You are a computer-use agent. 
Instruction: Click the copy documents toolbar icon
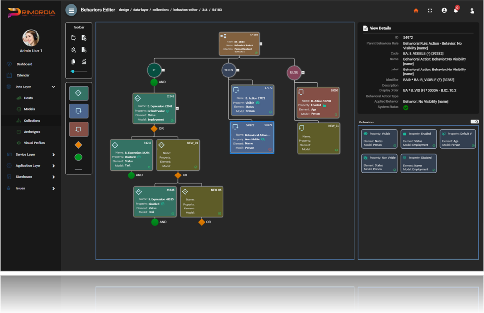tap(74, 62)
